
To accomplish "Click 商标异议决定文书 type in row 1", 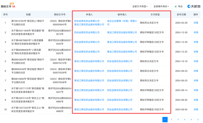I will coord(149,23).
